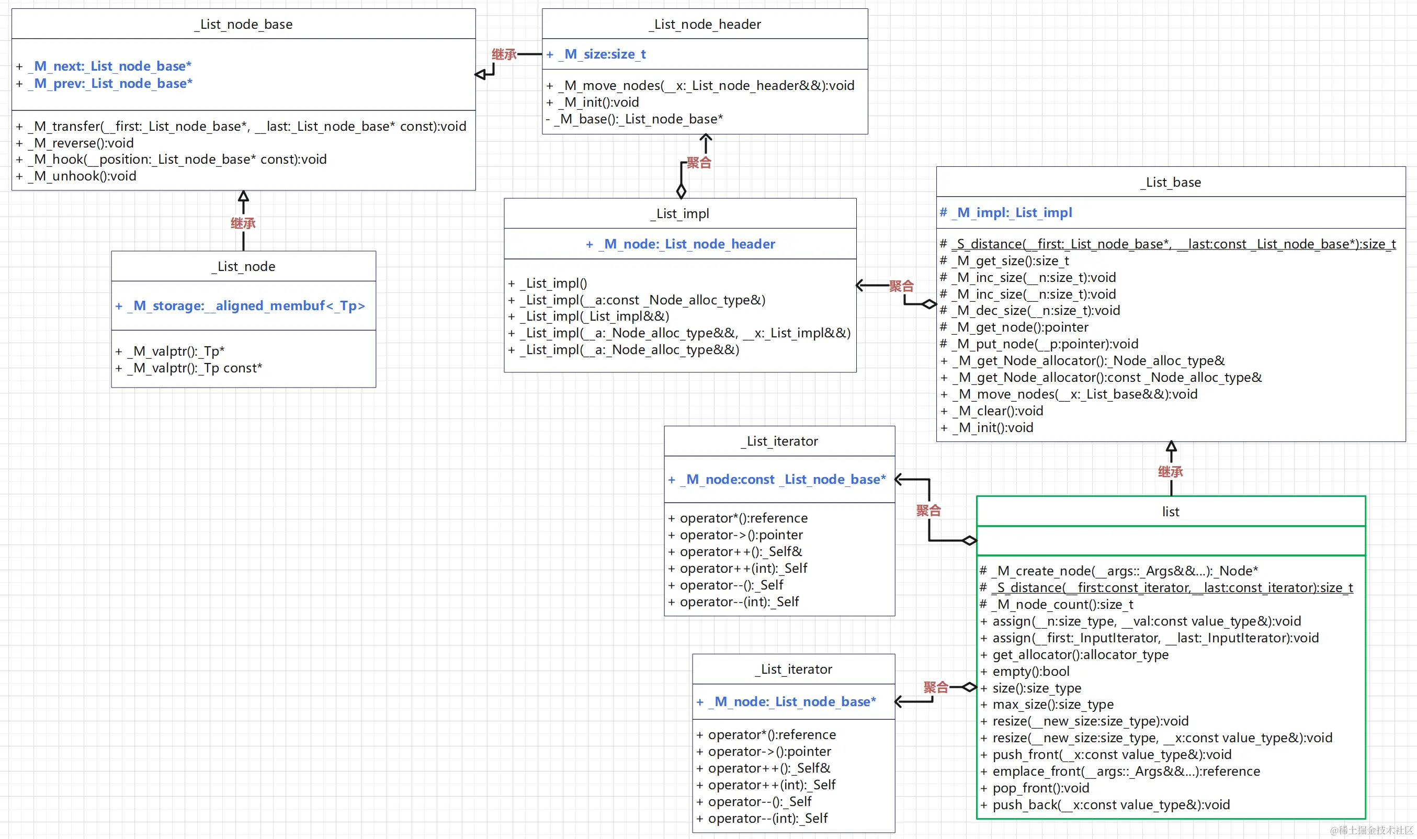
Task: Click the arrowhead pointing up into _List_node_header
Action: pyautogui.click(x=706, y=138)
